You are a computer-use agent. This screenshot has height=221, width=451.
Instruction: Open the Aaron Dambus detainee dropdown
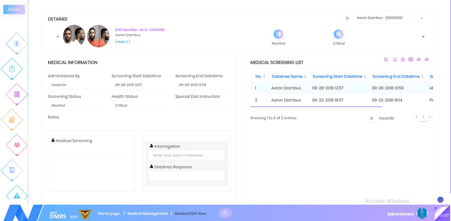pyautogui.click(x=389, y=18)
